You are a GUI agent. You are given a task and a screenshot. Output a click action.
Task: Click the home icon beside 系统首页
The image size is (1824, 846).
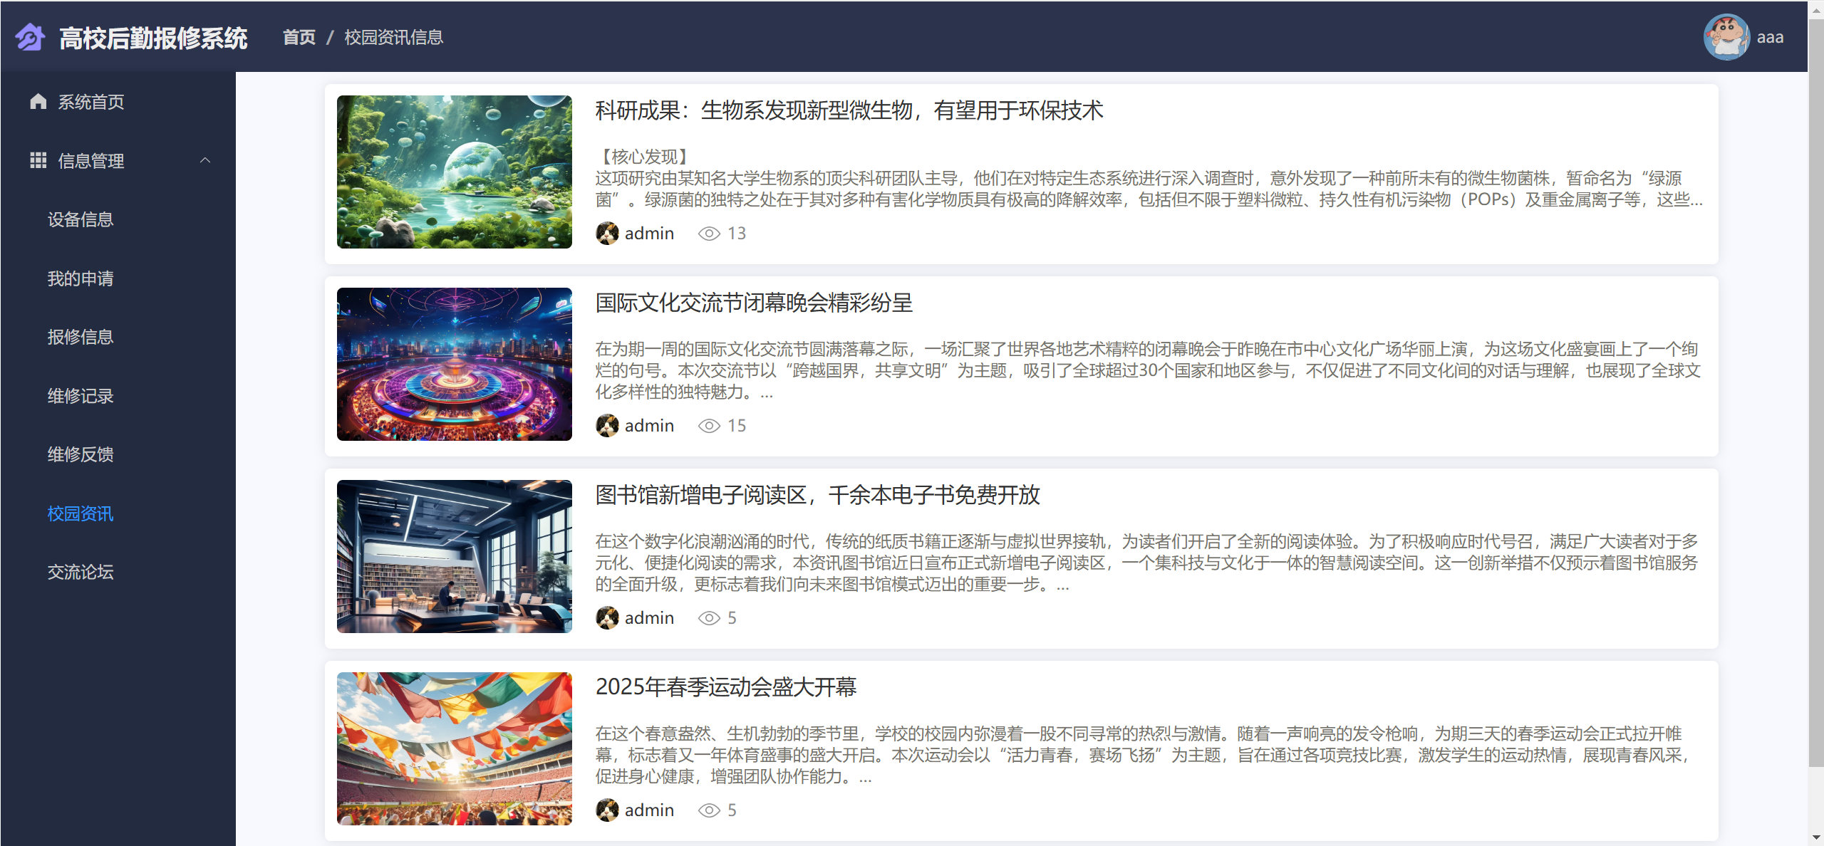point(38,102)
